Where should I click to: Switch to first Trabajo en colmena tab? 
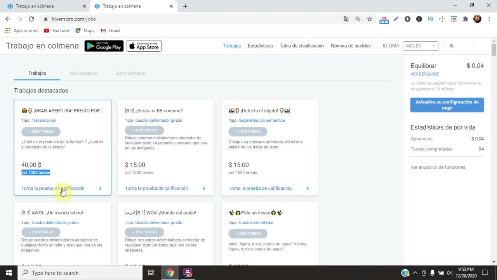45,6
